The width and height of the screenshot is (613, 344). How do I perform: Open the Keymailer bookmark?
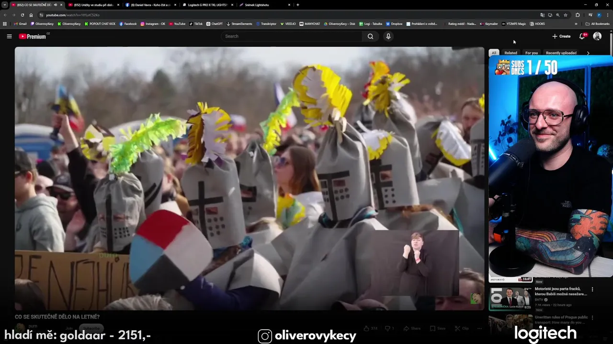(x=489, y=23)
